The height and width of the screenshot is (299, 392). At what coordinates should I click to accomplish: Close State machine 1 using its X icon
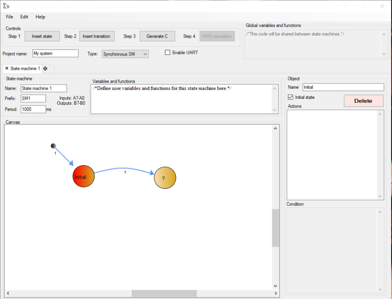[7, 69]
